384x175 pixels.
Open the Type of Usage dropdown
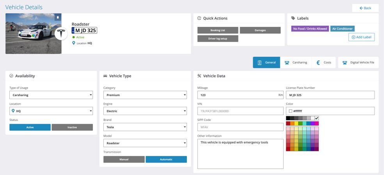(51, 95)
